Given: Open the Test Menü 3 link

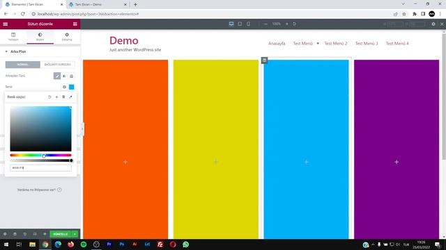Looking at the screenshot, I should click(x=367, y=43).
